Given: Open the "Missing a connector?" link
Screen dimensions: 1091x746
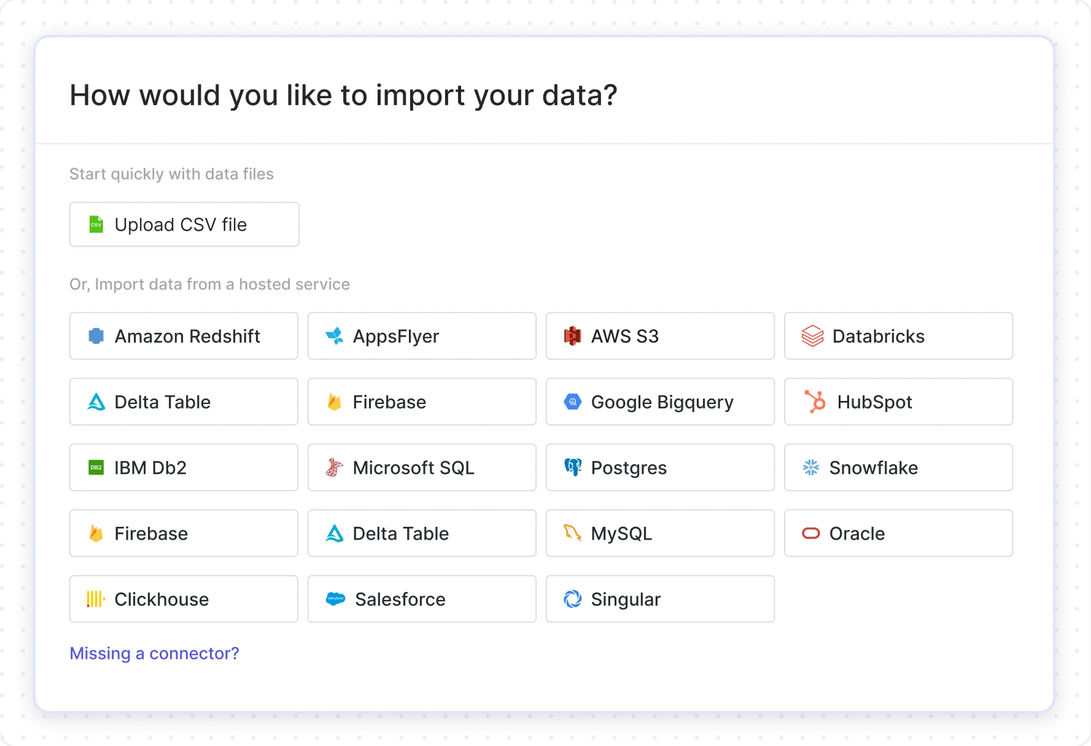Looking at the screenshot, I should (154, 653).
